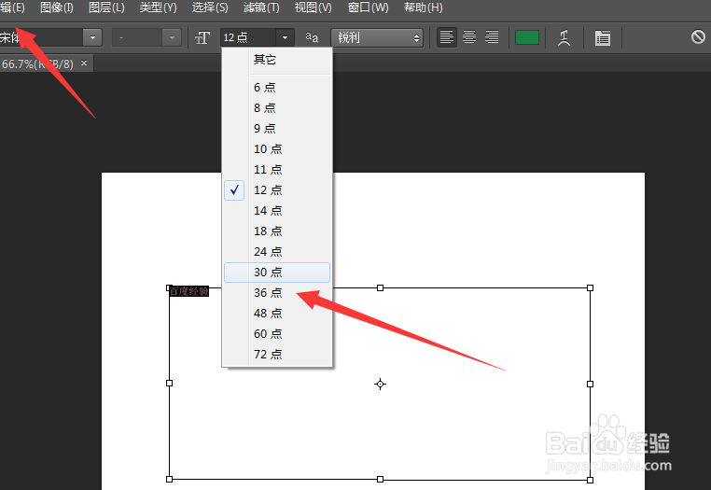Select 24 点 font size
The width and height of the screenshot is (711, 490).
coord(277,251)
